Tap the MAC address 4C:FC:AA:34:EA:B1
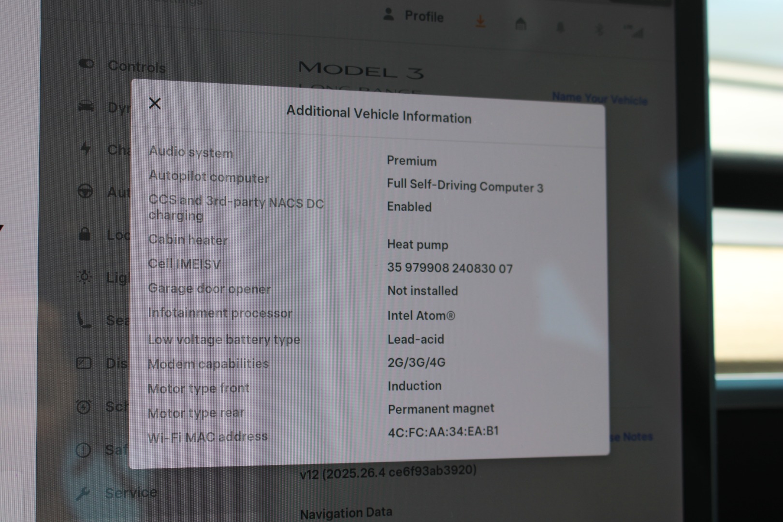Screen dimensions: 783x522 [x=443, y=432]
